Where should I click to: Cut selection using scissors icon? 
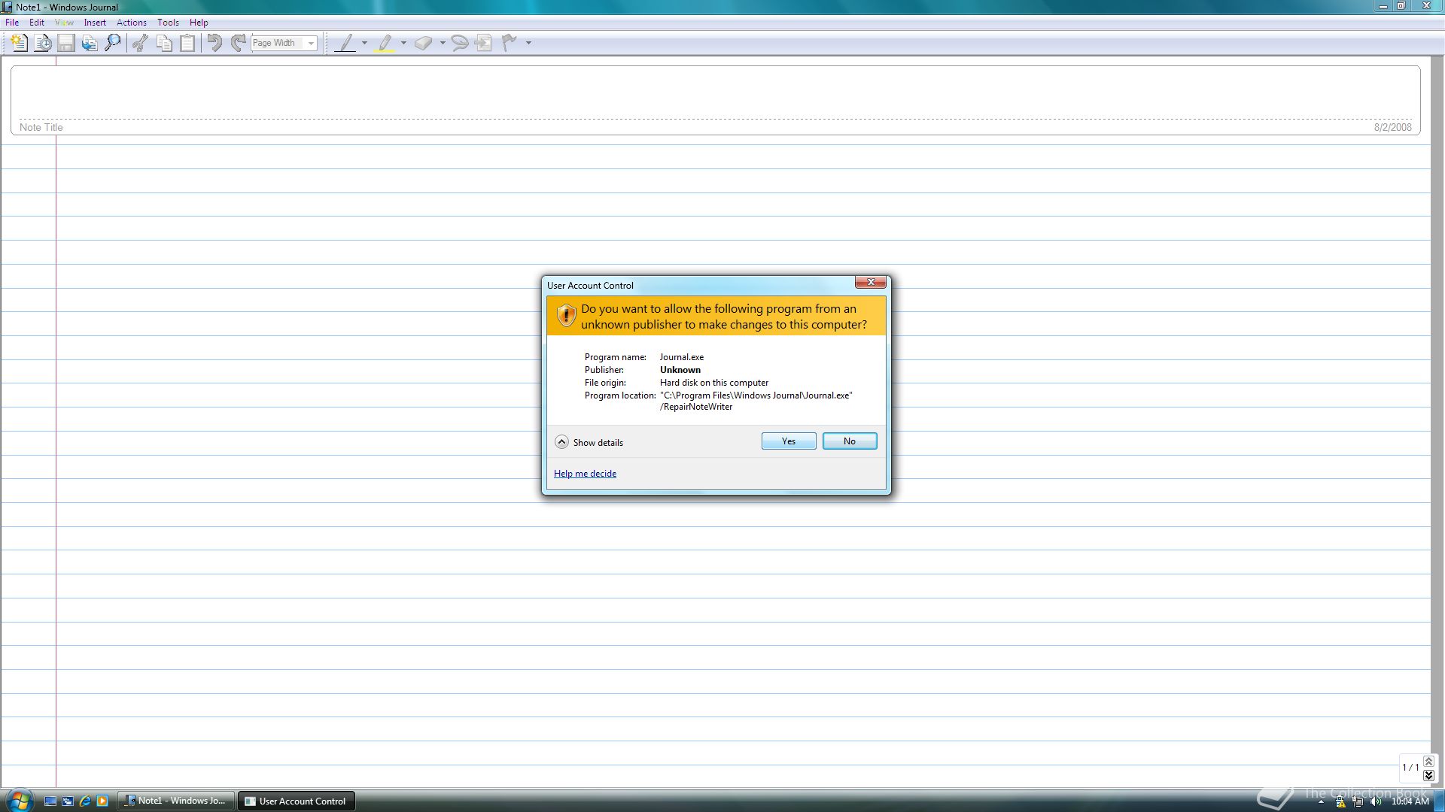[140, 43]
